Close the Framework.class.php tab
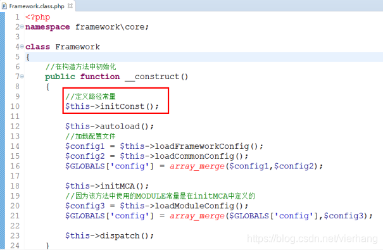The height and width of the screenshot is (250, 383). click(70, 6)
